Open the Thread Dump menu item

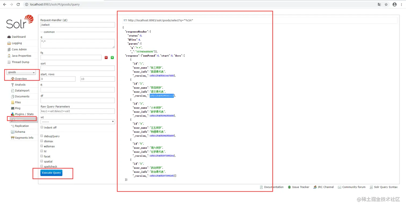(20, 62)
